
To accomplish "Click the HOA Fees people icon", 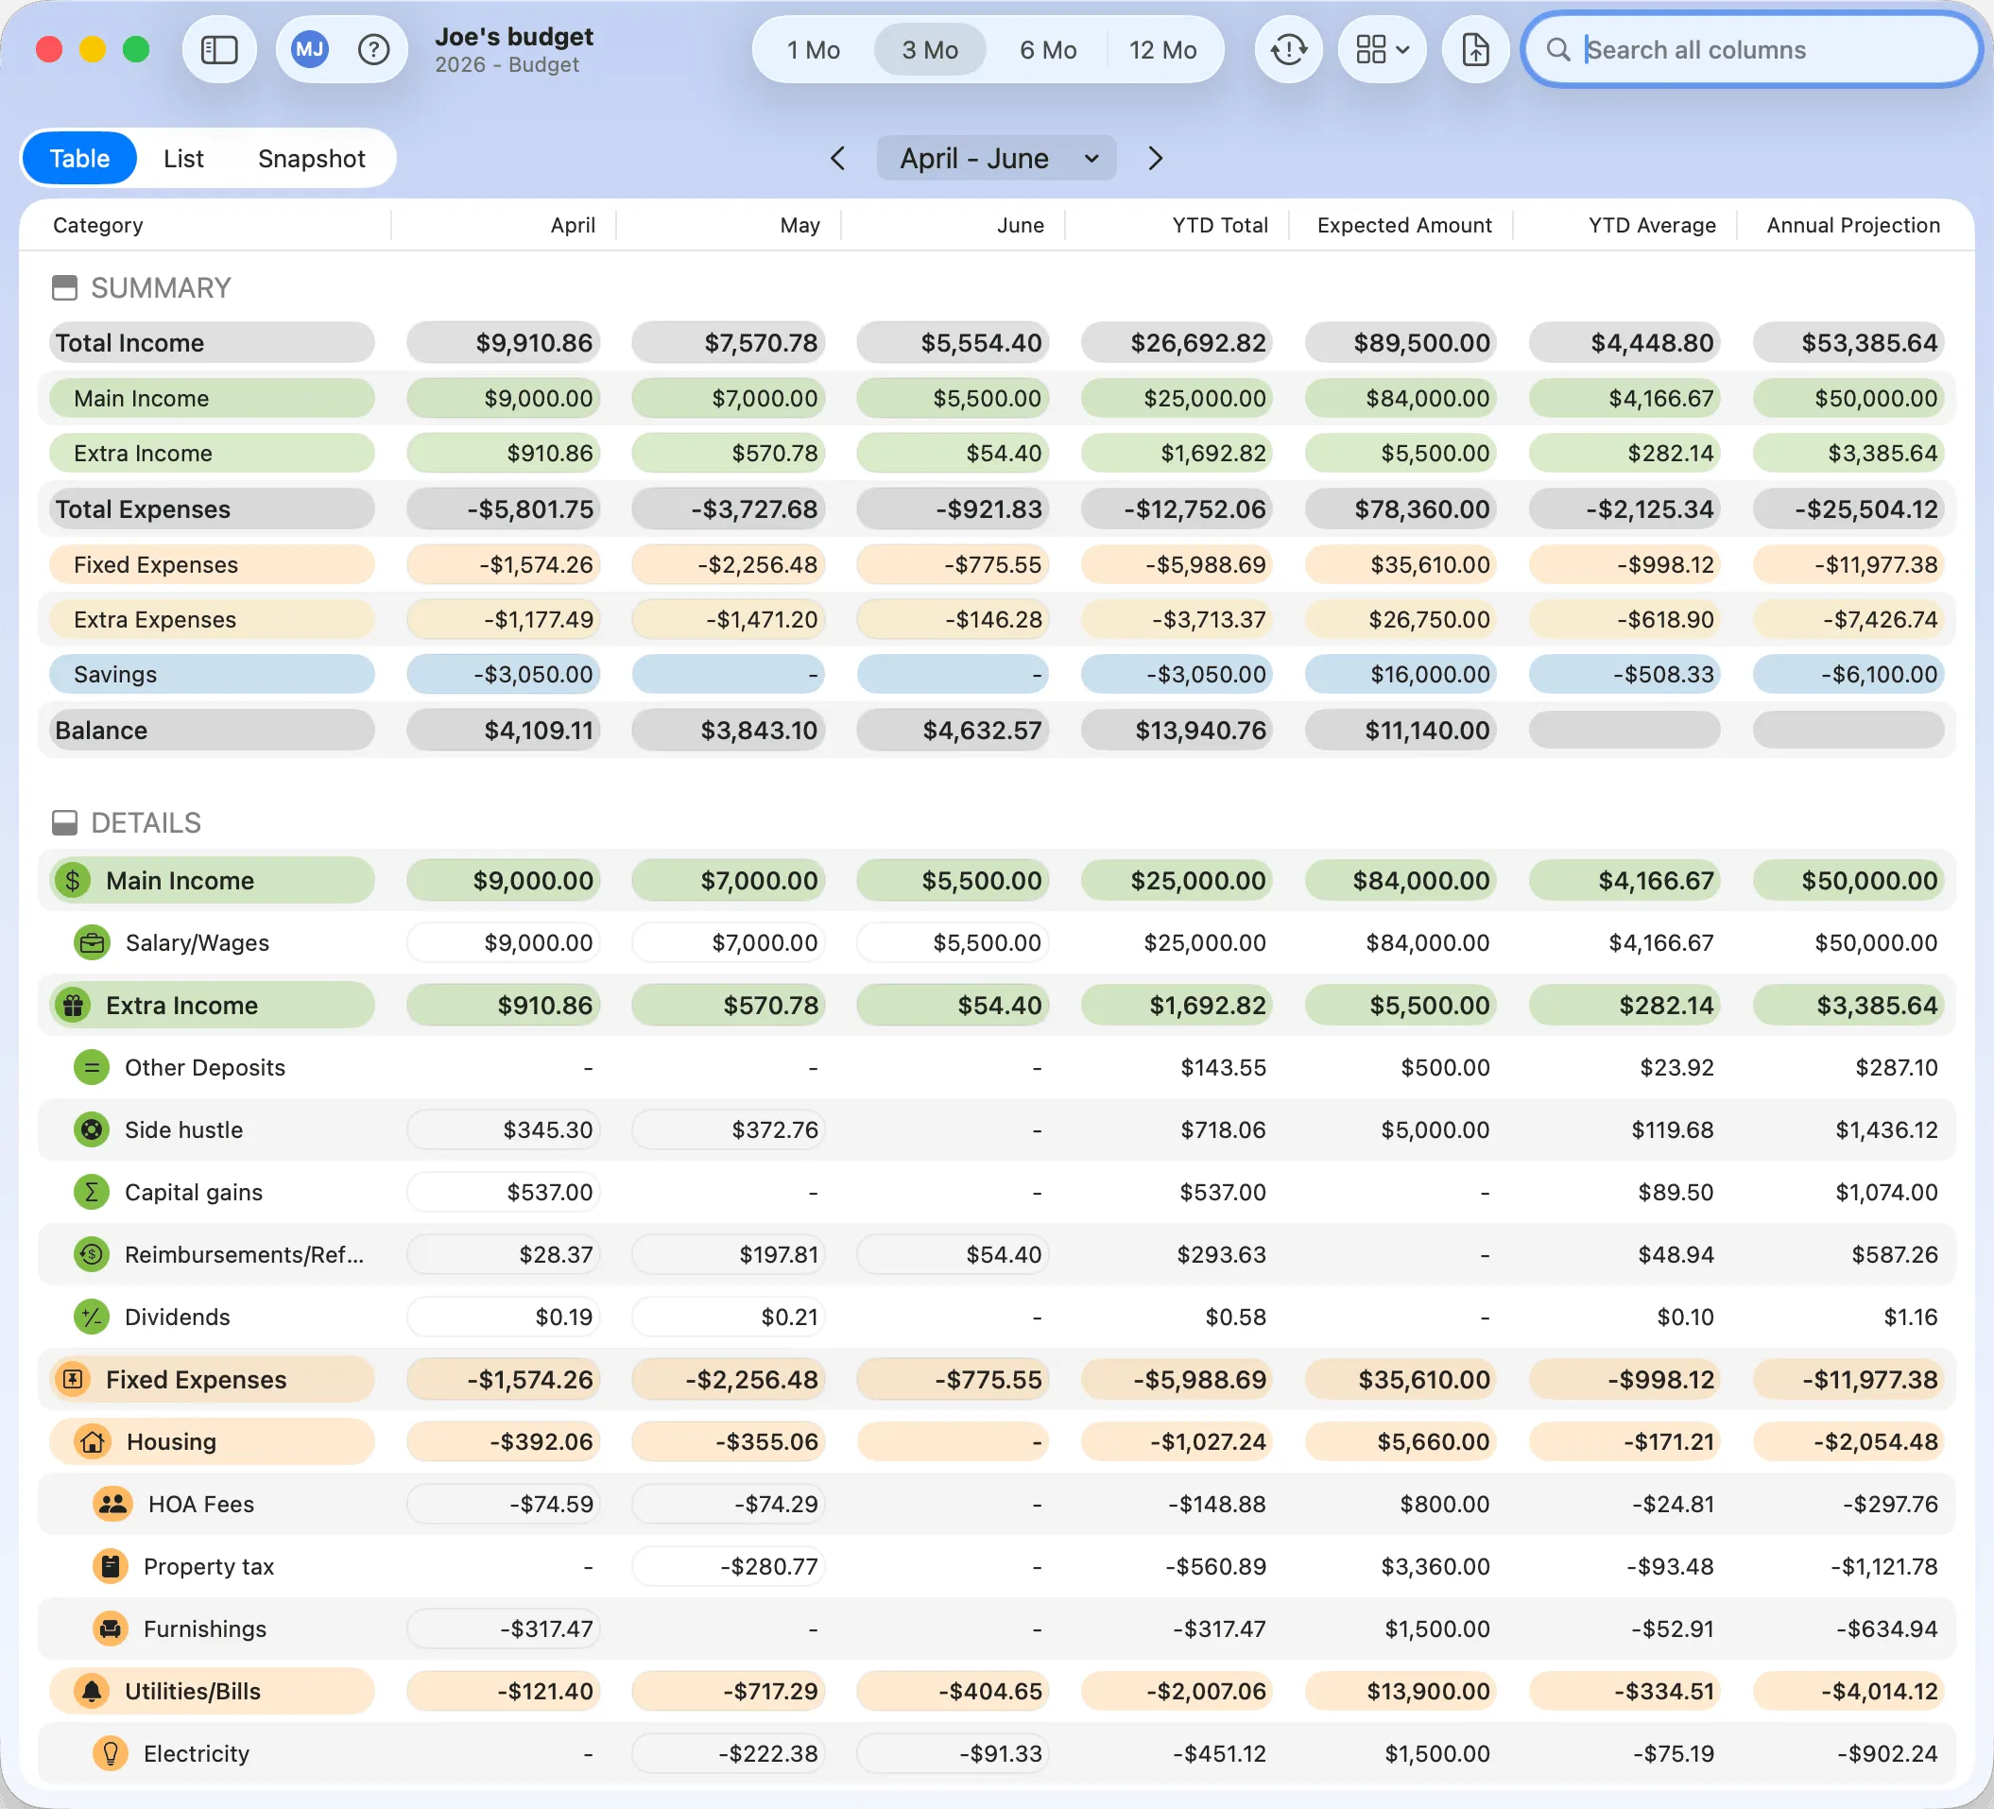I will pos(112,1504).
